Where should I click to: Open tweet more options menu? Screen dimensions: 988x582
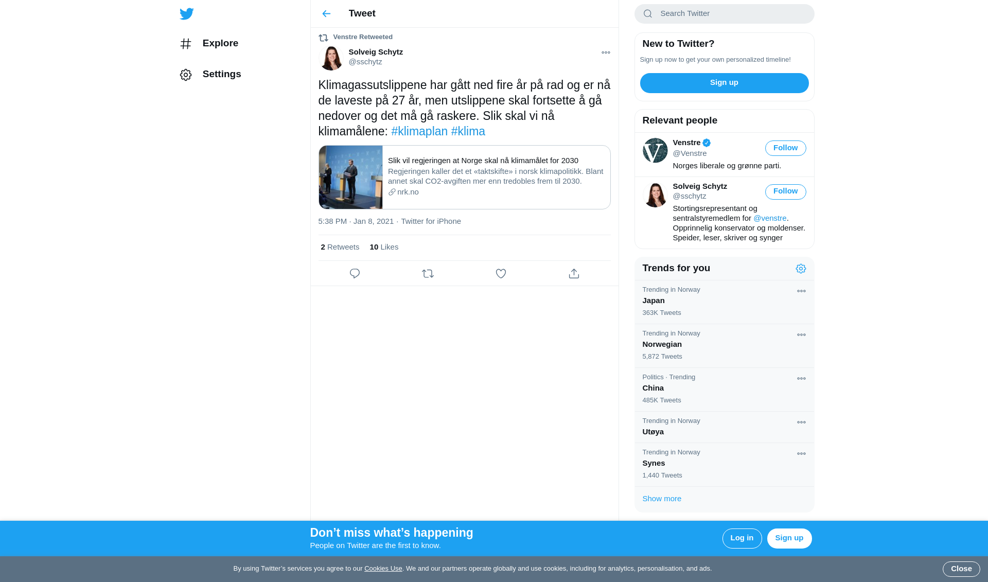(606, 52)
